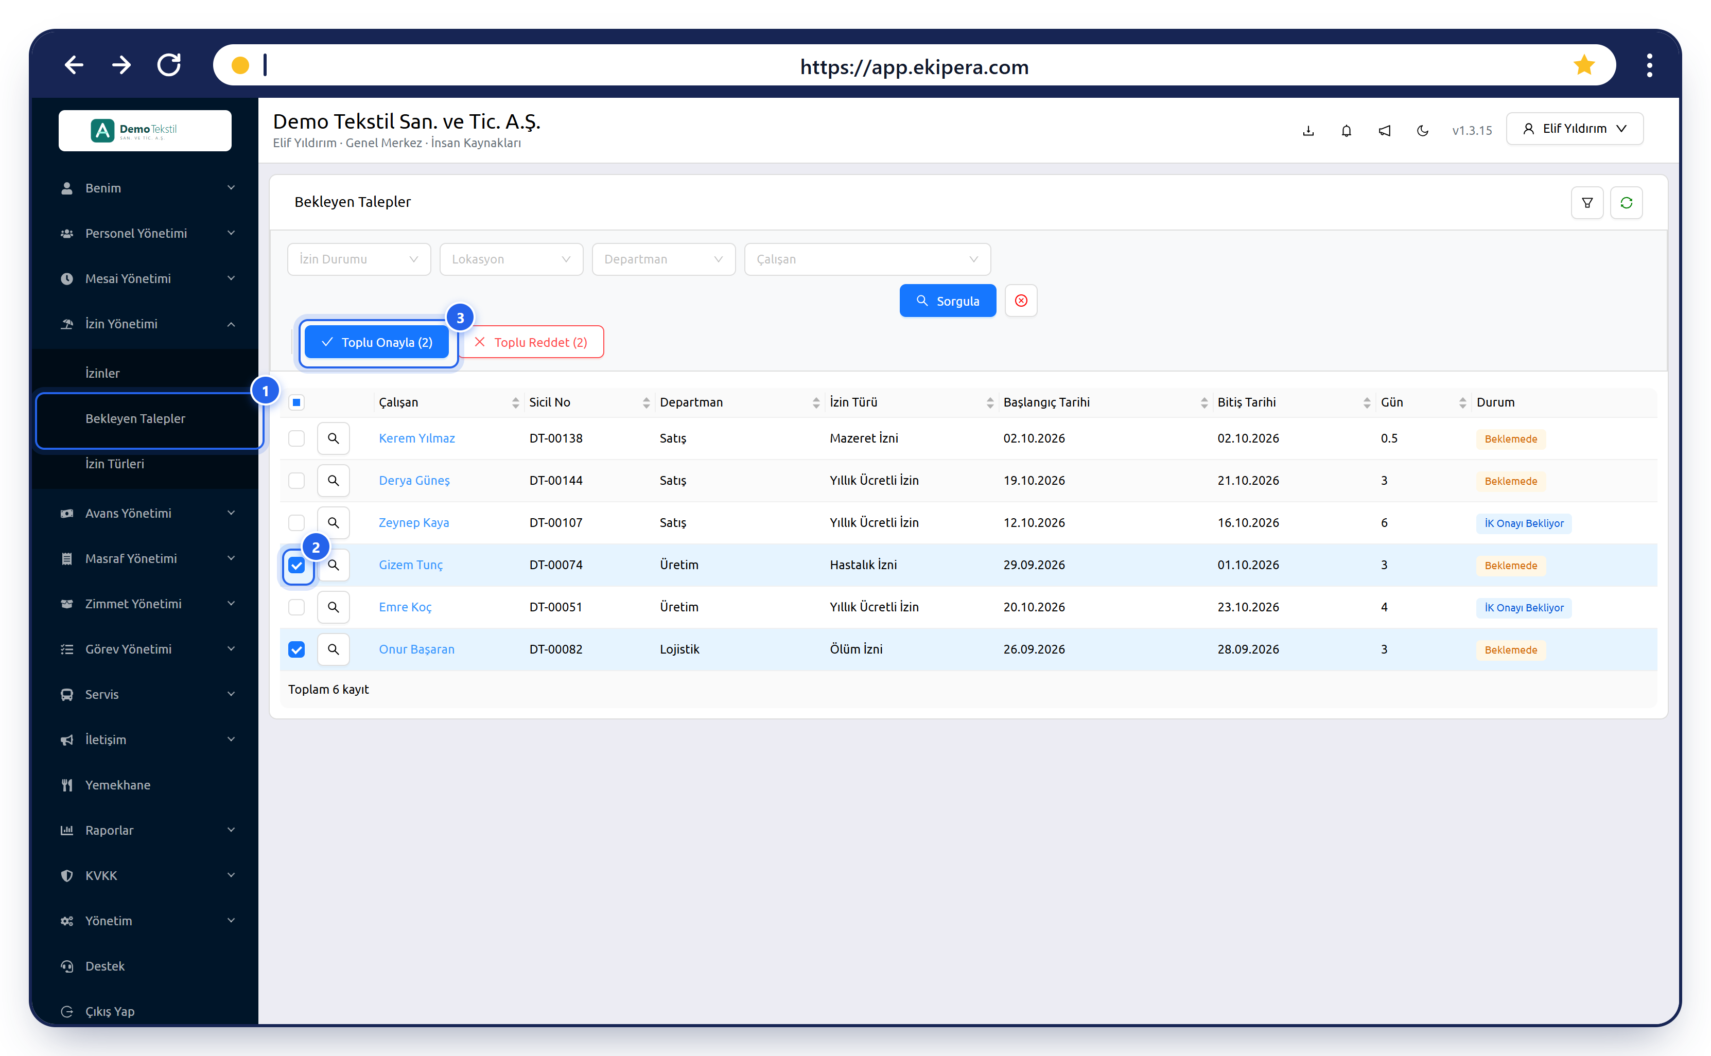Open İzin Türleri submenu item

pyautogui.click(x=115, y=464)
